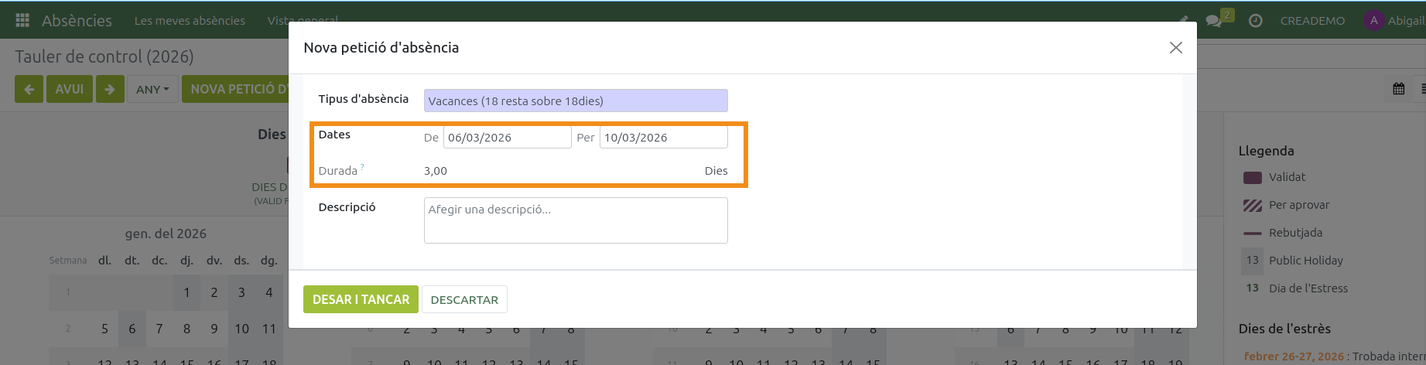Click the DESCARTAR button
This screenshot has width=1426, height=365.
(464, 299)
